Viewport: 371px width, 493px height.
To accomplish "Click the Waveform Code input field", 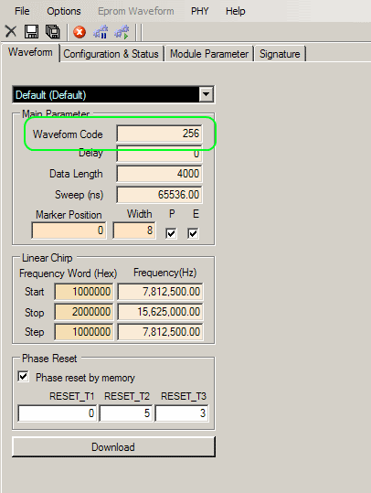I will tap(159, 134).
